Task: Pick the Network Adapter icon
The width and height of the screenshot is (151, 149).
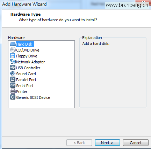Action: pyautogui.click(x=13, y=62)
